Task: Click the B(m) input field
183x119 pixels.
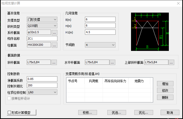Action: coord(100,19)
